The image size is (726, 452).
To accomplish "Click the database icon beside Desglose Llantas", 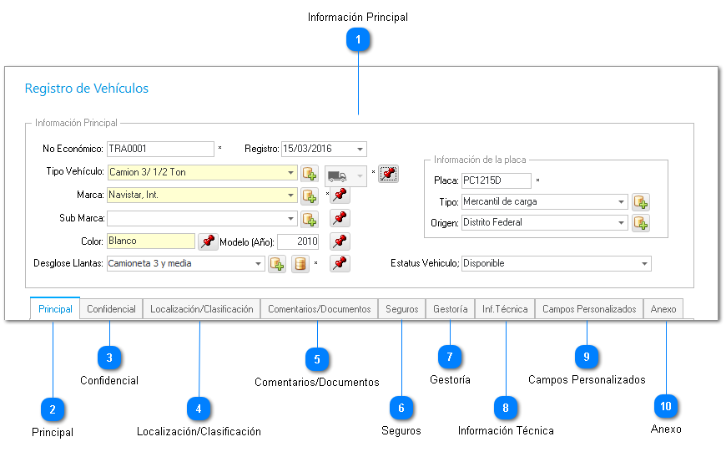I will click(300, 264).
